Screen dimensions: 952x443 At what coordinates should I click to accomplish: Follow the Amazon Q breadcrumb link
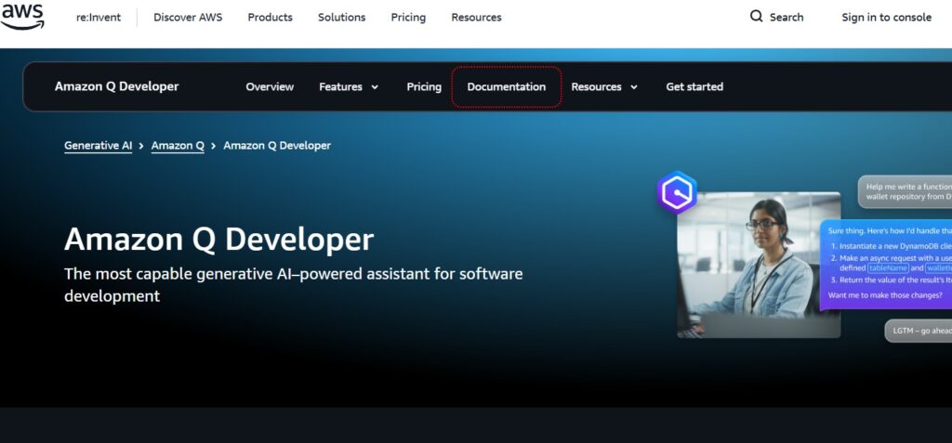coord(178,146)
